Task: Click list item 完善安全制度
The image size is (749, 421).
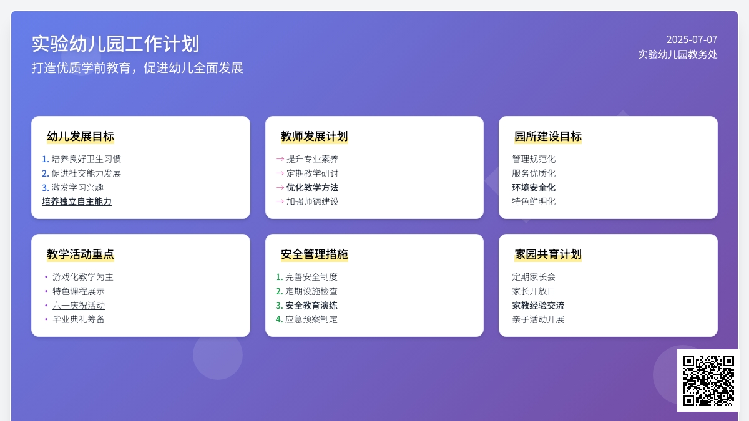Action: tap(311, 277)
